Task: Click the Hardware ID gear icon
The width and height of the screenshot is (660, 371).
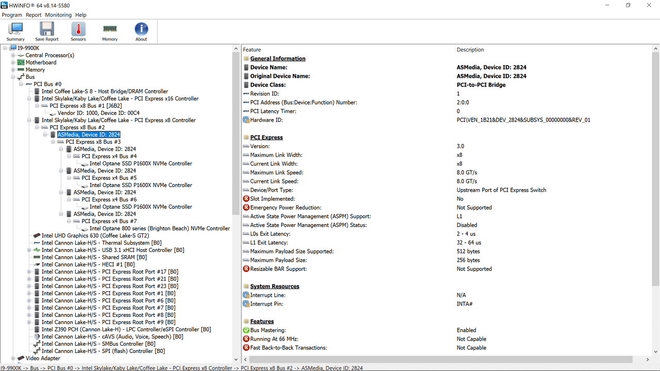Action: point(246,120)
